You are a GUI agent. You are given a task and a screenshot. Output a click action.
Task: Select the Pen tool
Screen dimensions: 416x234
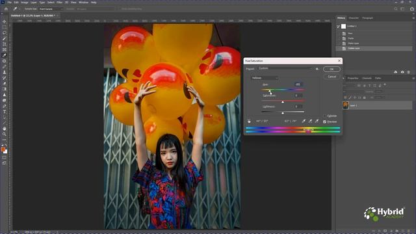5,106
